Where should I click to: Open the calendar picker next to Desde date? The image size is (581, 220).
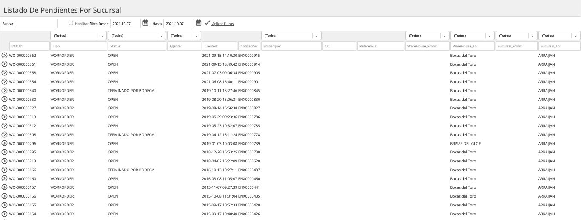pos(145,23)
